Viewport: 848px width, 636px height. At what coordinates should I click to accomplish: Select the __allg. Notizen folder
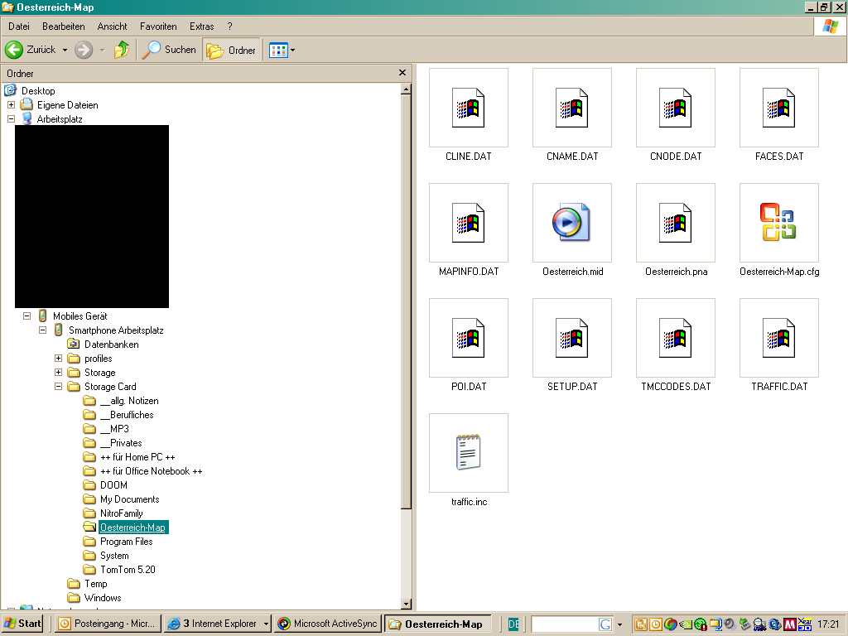coord(129,401)
